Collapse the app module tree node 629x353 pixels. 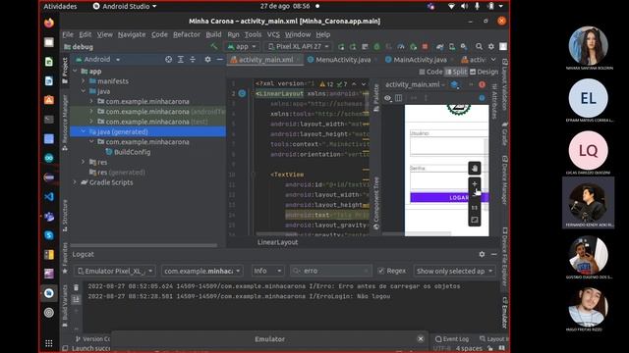75,72
